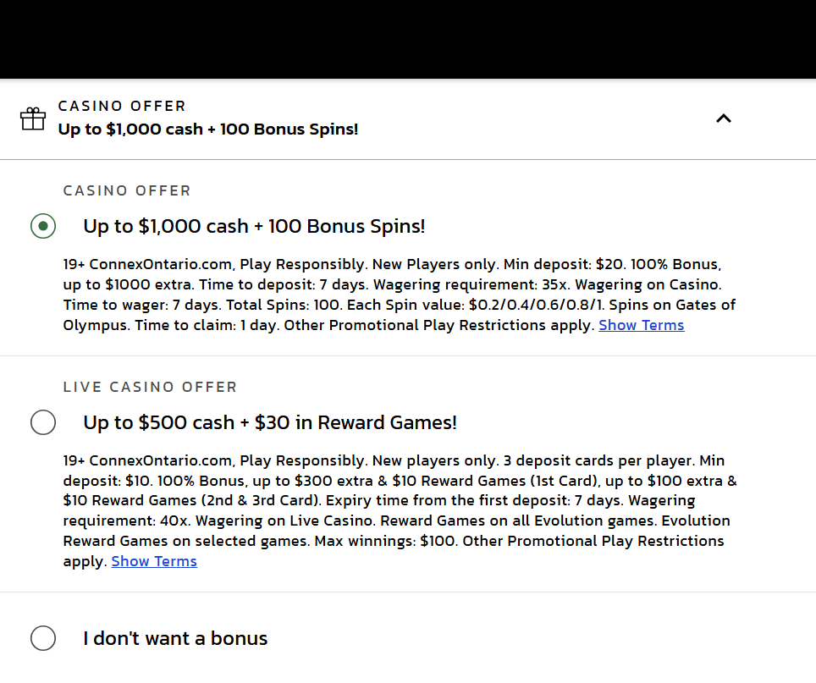816x683 pixels.
Task: Collapse the casino offer section chevron
Action: (x=723, y=118)
